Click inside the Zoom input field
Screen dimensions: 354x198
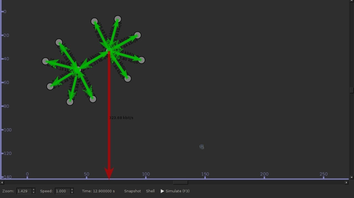(x=24, y=191)
